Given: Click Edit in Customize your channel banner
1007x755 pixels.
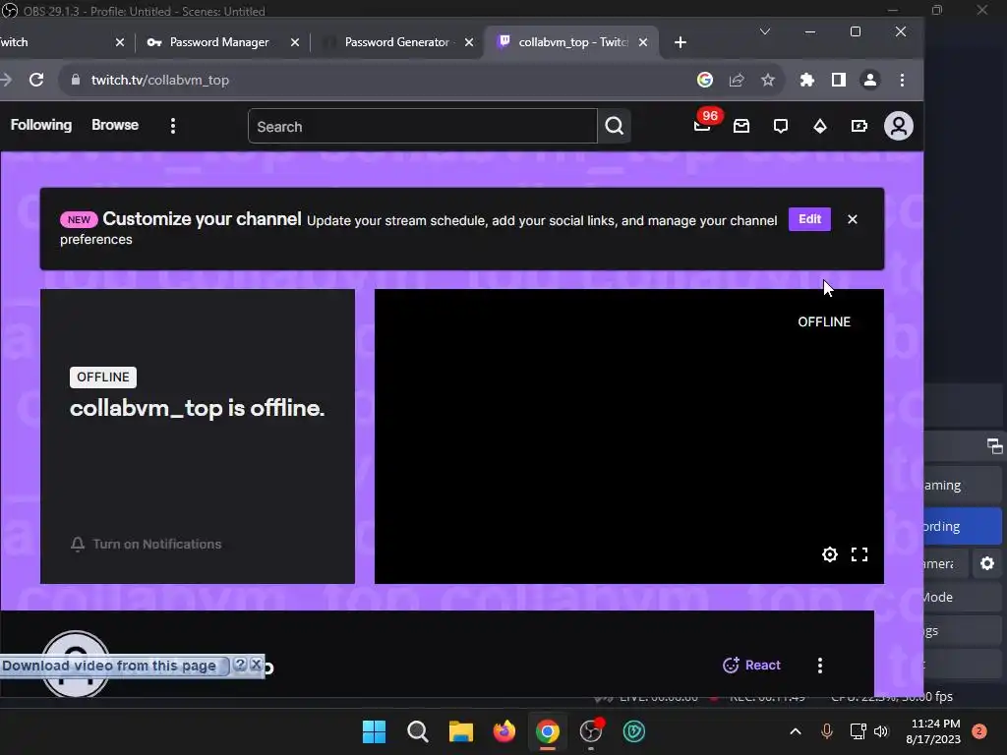Looking at the screenshot, I should pyautogui.click(x=809, y=219).
